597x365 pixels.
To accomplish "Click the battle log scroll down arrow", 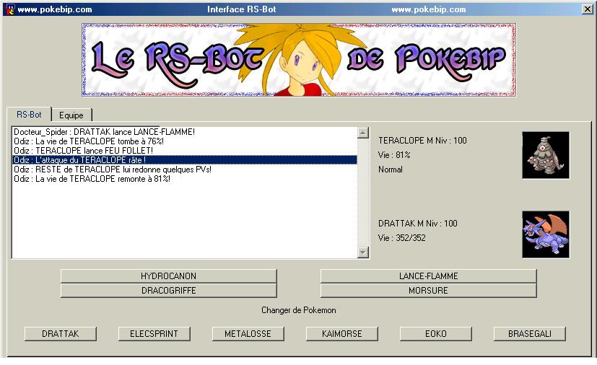I will [x=363, y=252].
